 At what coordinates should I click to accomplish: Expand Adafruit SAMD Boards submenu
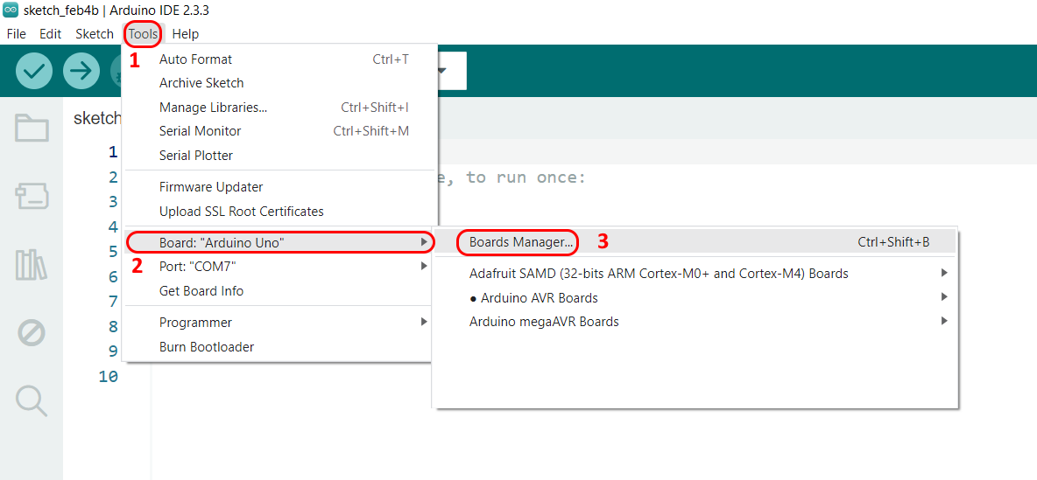[659, 274]
